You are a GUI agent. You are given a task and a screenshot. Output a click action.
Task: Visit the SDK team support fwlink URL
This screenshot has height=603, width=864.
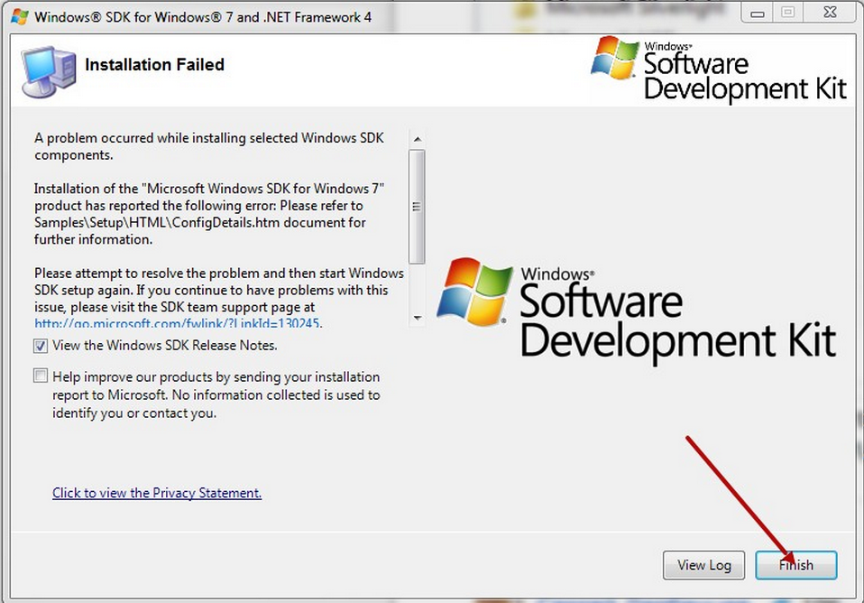point(178,323)
